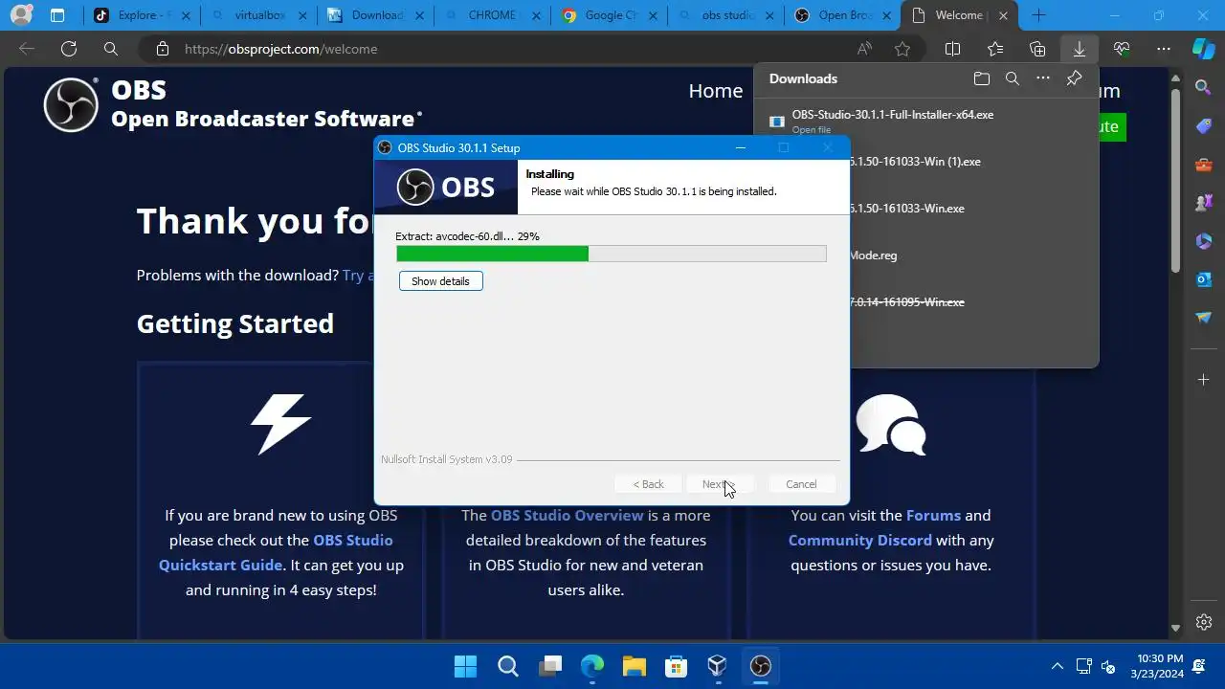Viewport: 1225px width, 689px height.
Task: Open the clock showing 10:30 PM
Action: [1159, 666]
